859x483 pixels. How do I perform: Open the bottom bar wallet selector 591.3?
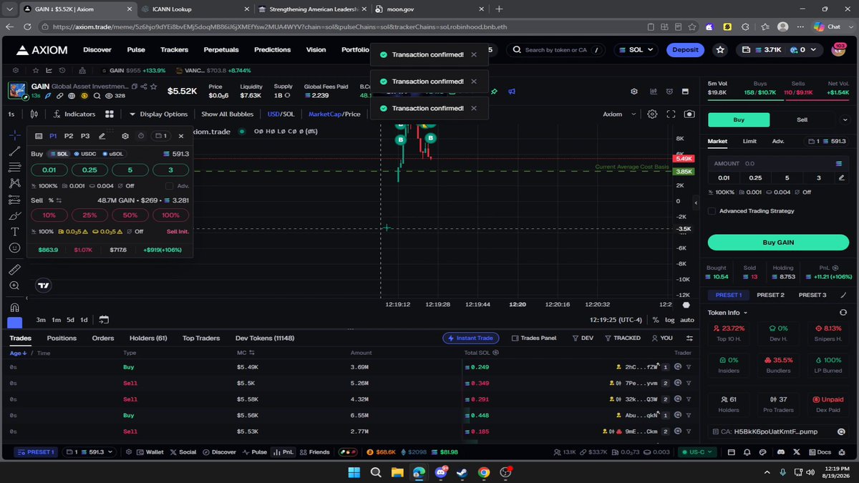[89, 452]
